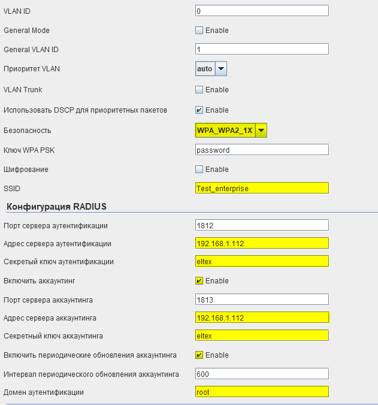The width and height of the screenshot is (378, 405).
Task: Click the Домен аутентификации root field
Action: click(262, 392)
